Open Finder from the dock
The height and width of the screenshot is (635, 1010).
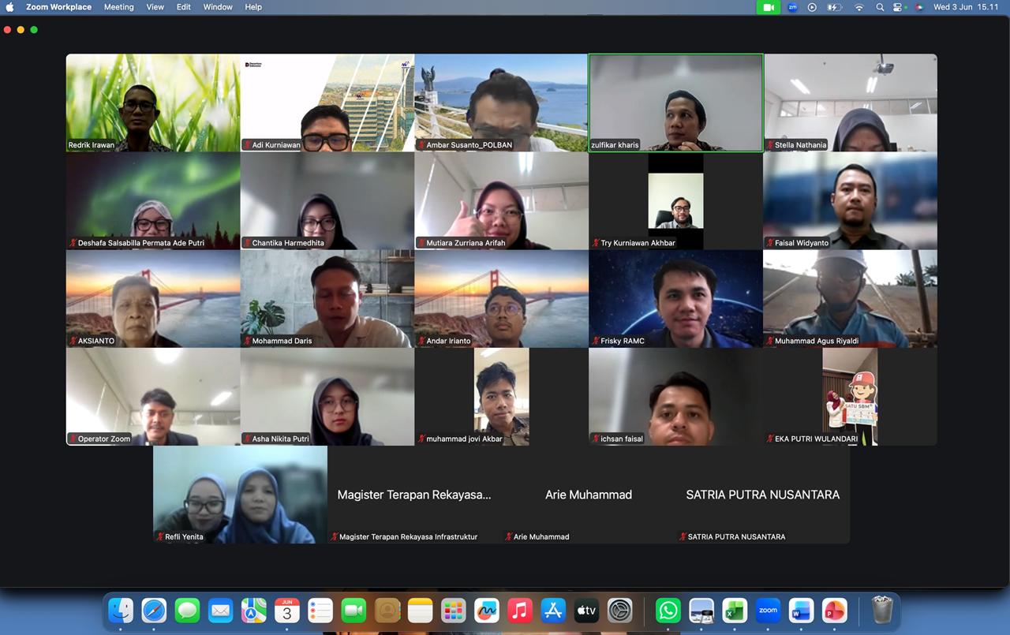121,611
